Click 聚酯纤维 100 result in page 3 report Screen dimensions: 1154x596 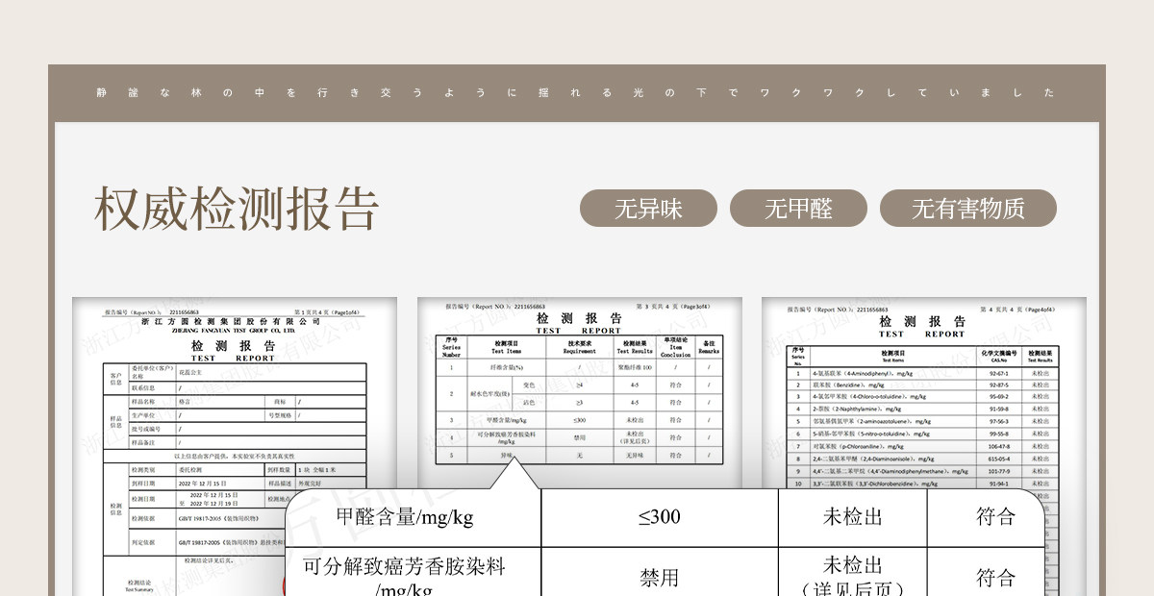click(634, 367)
